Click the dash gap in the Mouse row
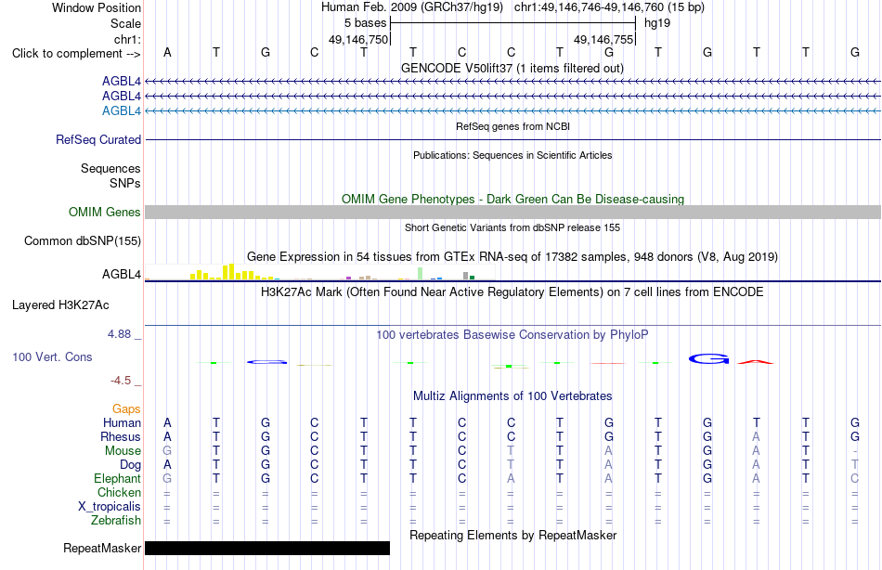This screenshot has width=882, height=570. click(x=854, y=451)
